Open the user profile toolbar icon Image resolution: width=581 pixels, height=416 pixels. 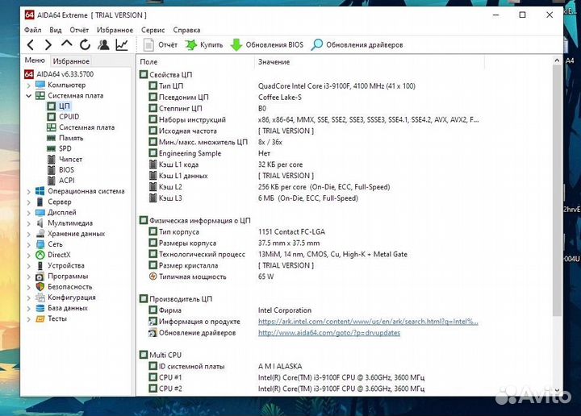104,45
